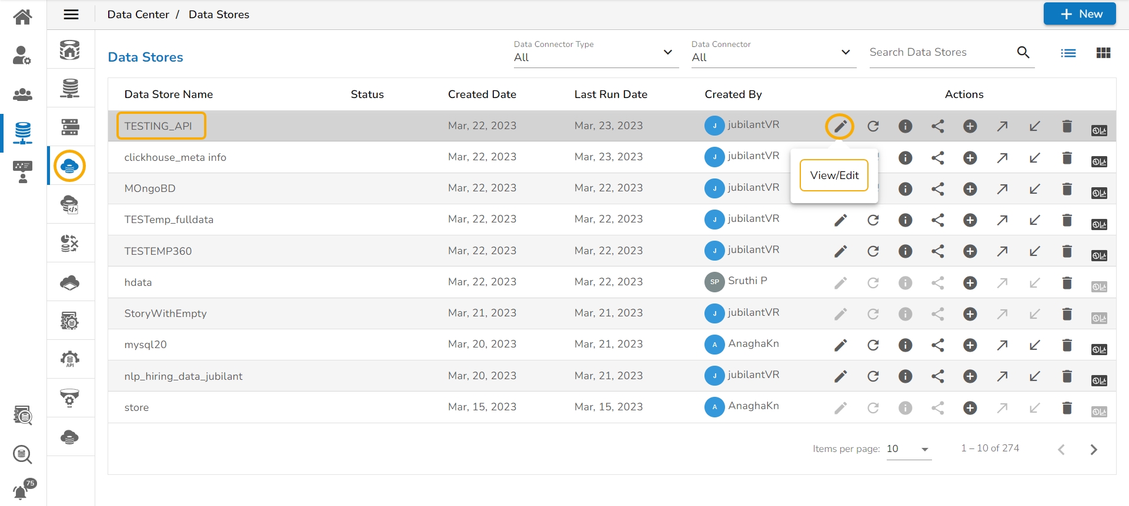
Task: Click the New button
Action: click(1079, 14)
